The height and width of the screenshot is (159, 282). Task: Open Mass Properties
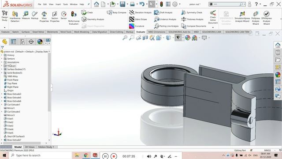(x=44, y=16)
